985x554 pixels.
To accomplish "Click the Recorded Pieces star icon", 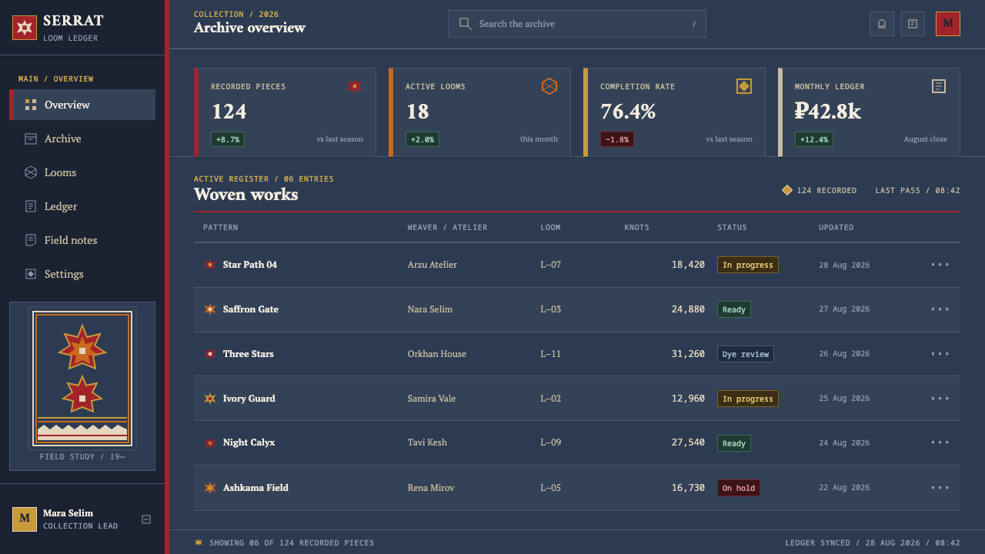I will [355, 86].
